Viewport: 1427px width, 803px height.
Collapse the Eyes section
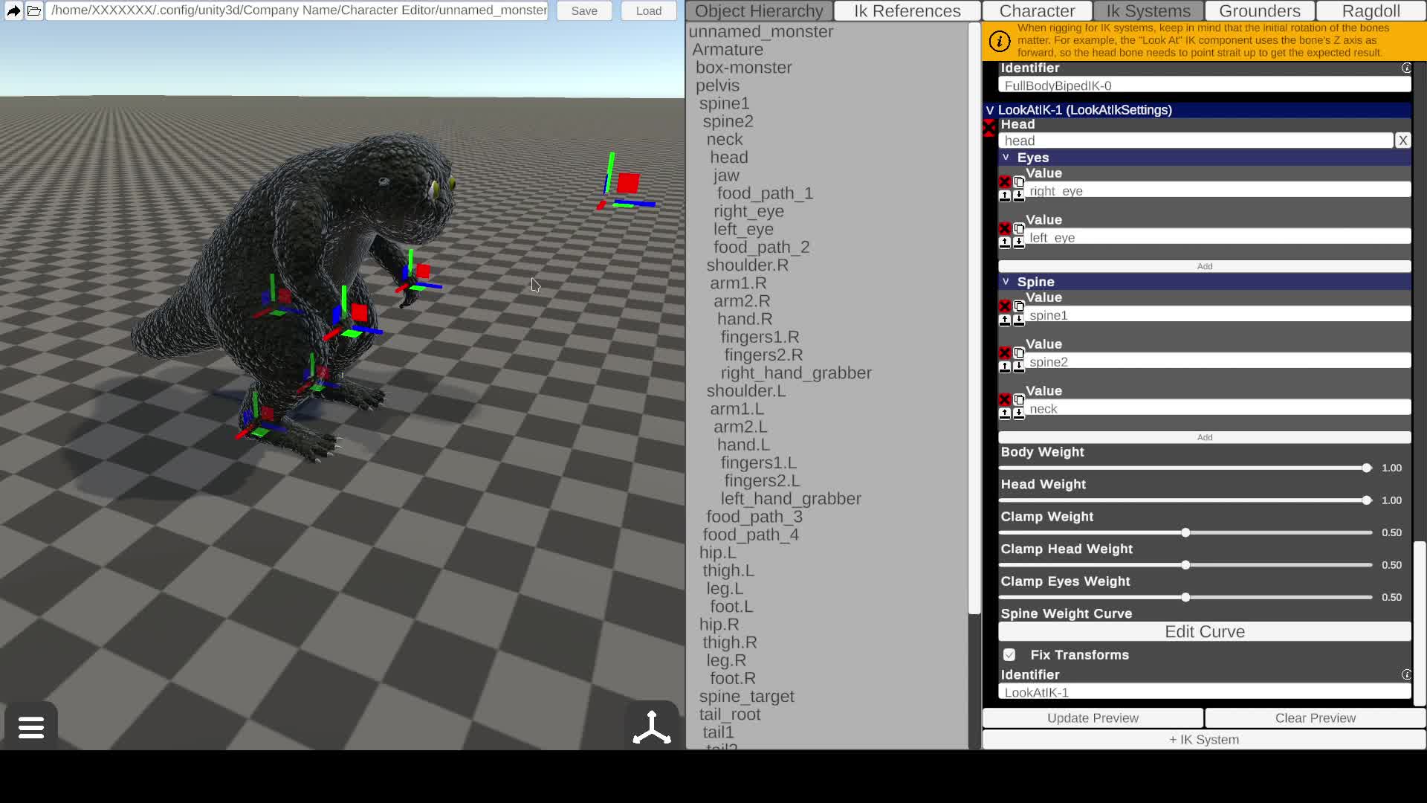click(1006, 158)
